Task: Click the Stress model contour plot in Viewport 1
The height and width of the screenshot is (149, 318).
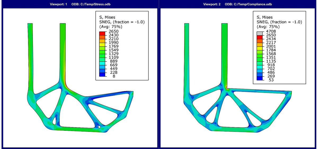Action: (x=80, y=77)
